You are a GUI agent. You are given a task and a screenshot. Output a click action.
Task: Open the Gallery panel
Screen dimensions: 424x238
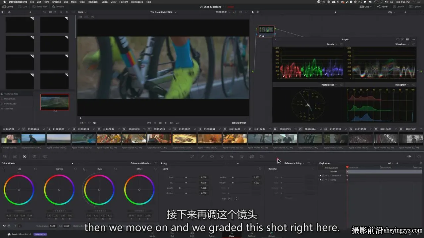(x=8, y=7)
